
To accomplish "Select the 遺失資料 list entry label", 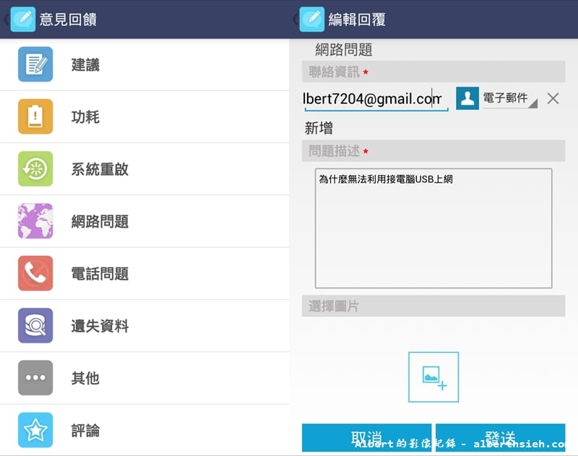I will (100, 326).
